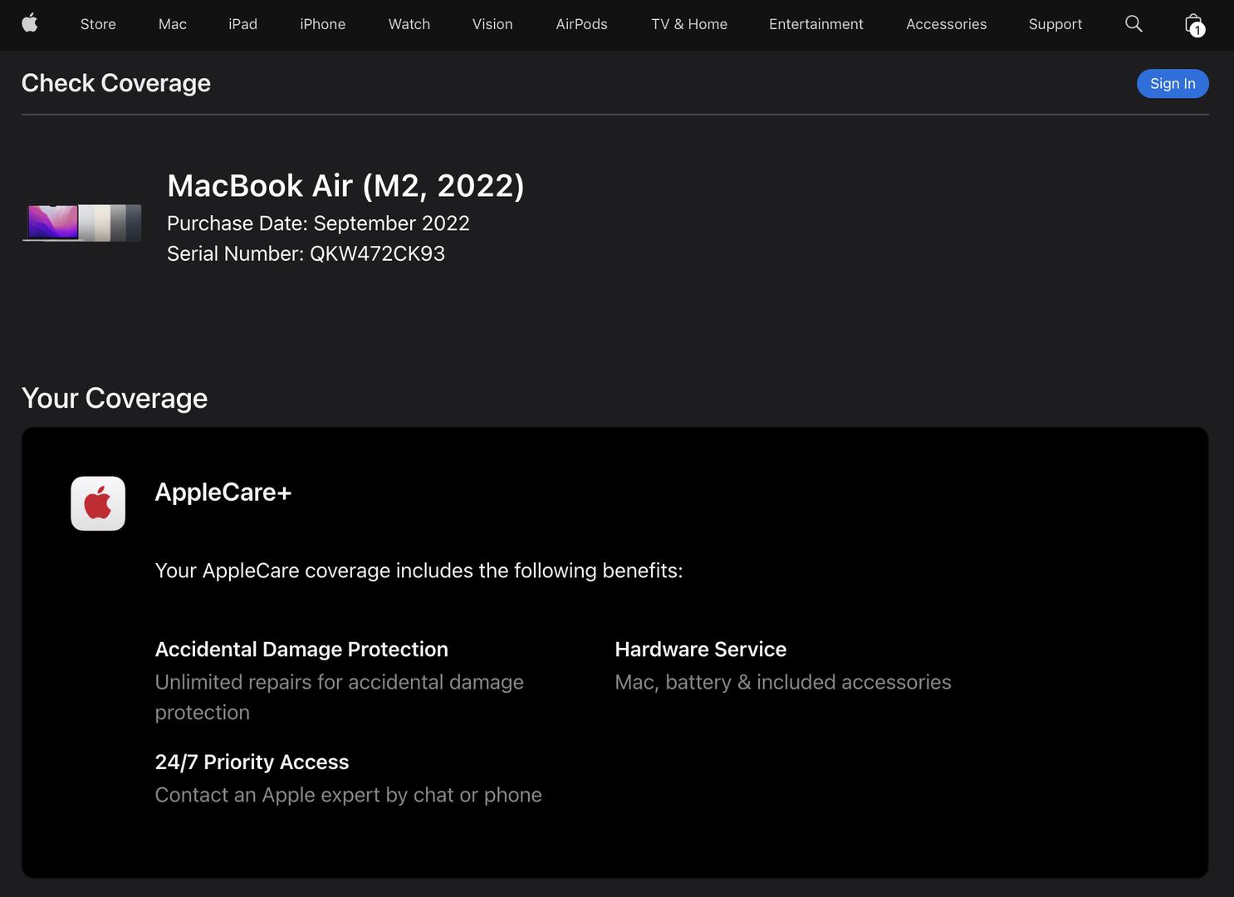Click the red AppleCare+ apple icon
The width and height of the screenshot is (1234, 897).
click(98, 503)
